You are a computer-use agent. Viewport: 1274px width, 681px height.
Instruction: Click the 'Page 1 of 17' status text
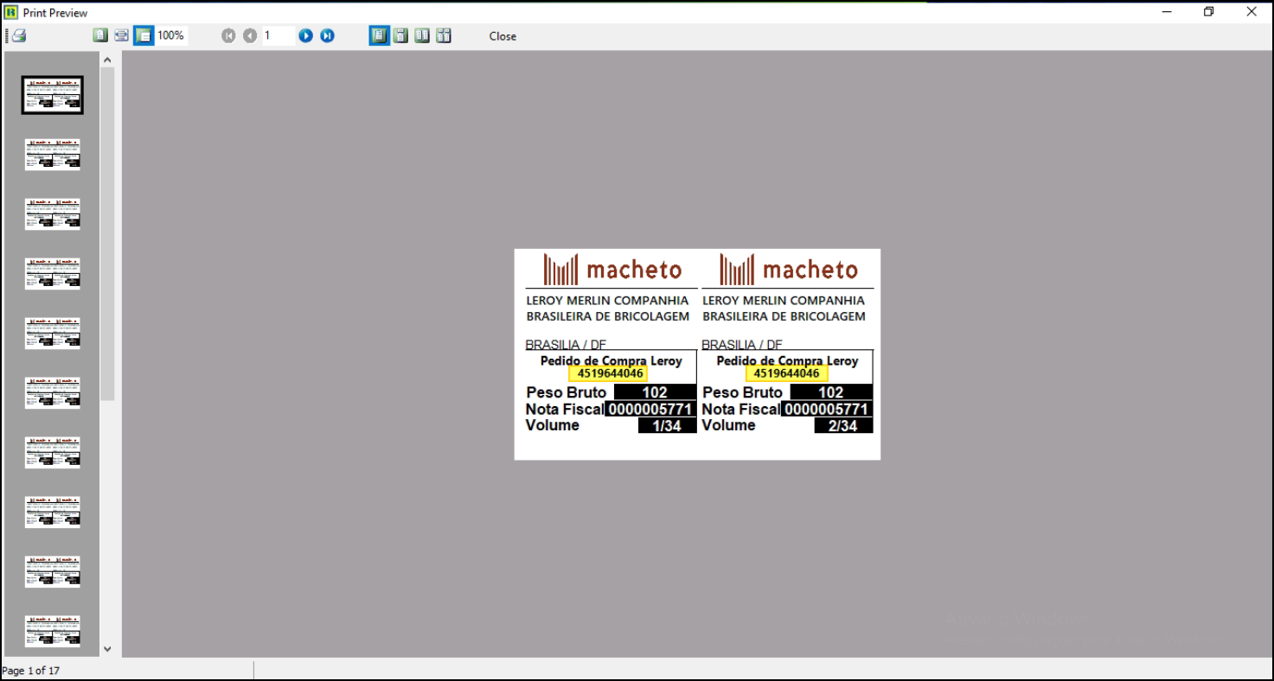31,671
